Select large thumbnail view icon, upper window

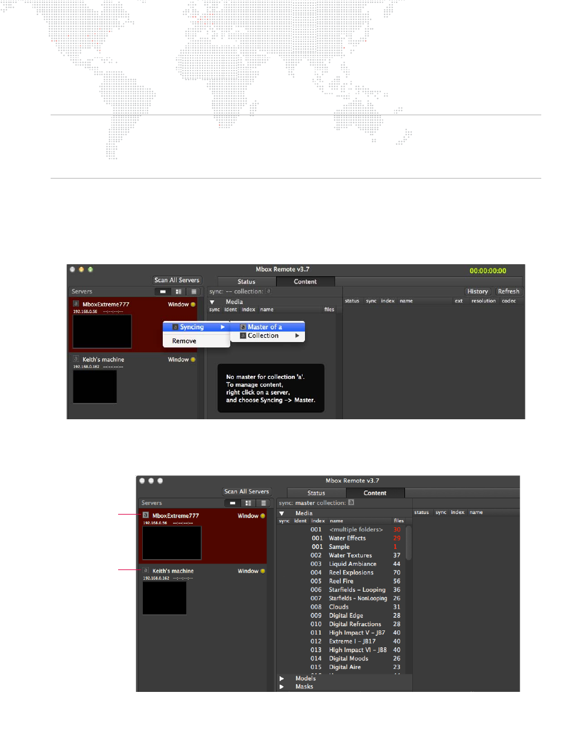[x=163, y=291]
